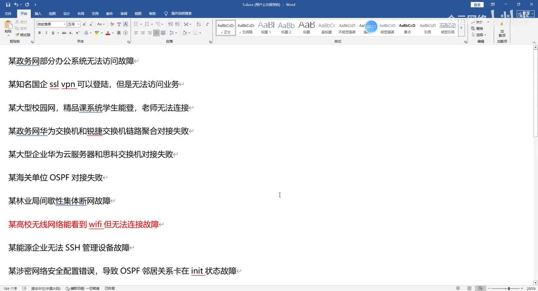This screenshot has width=538, height=291.
Task: Switch to the Review (审阅) tab
Action: pyautogui.click(x=124, y=13)
